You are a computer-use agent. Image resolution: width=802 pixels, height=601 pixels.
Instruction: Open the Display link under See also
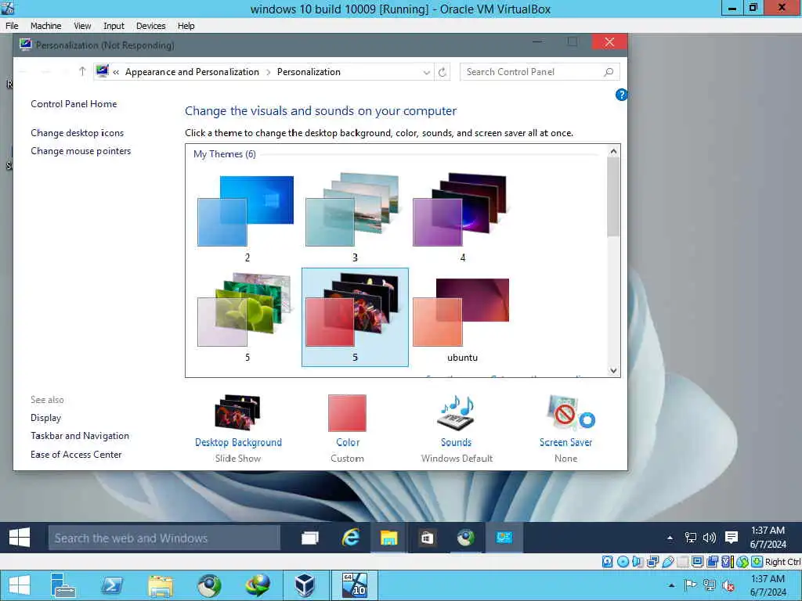[45, 418]
